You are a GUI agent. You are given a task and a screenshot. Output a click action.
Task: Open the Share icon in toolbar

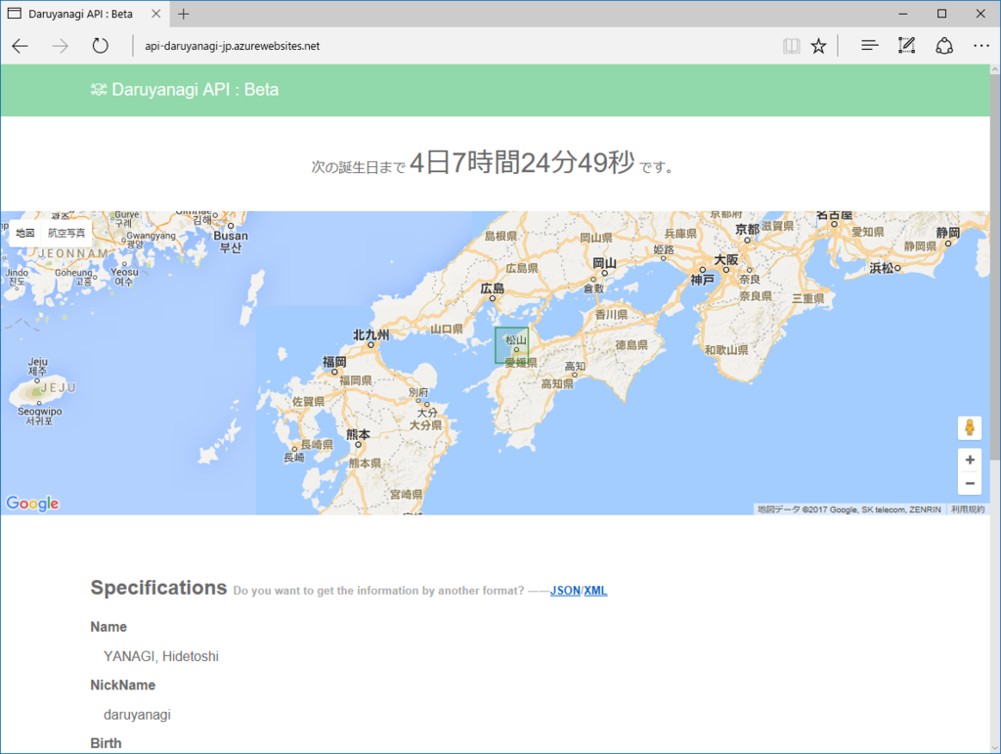coord(944,46)
